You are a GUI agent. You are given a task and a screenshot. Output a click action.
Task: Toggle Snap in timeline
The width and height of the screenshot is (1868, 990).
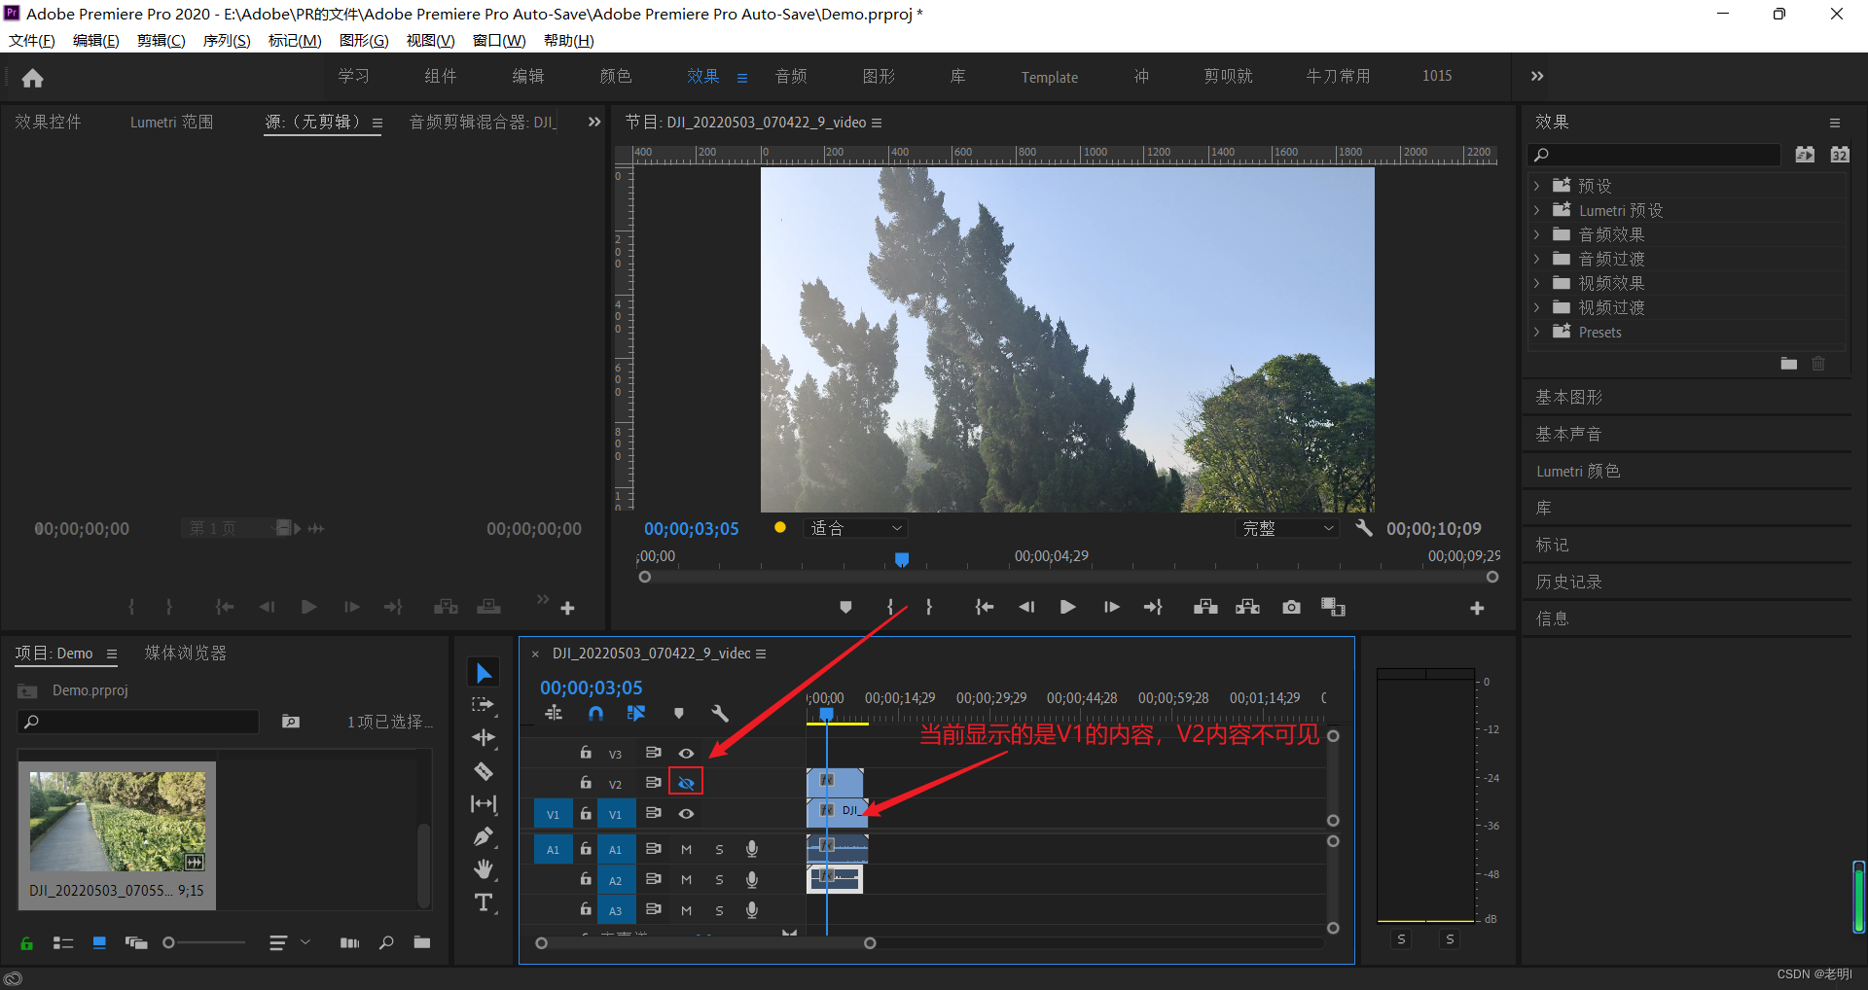pyautogui.click(x=595, y=714)
